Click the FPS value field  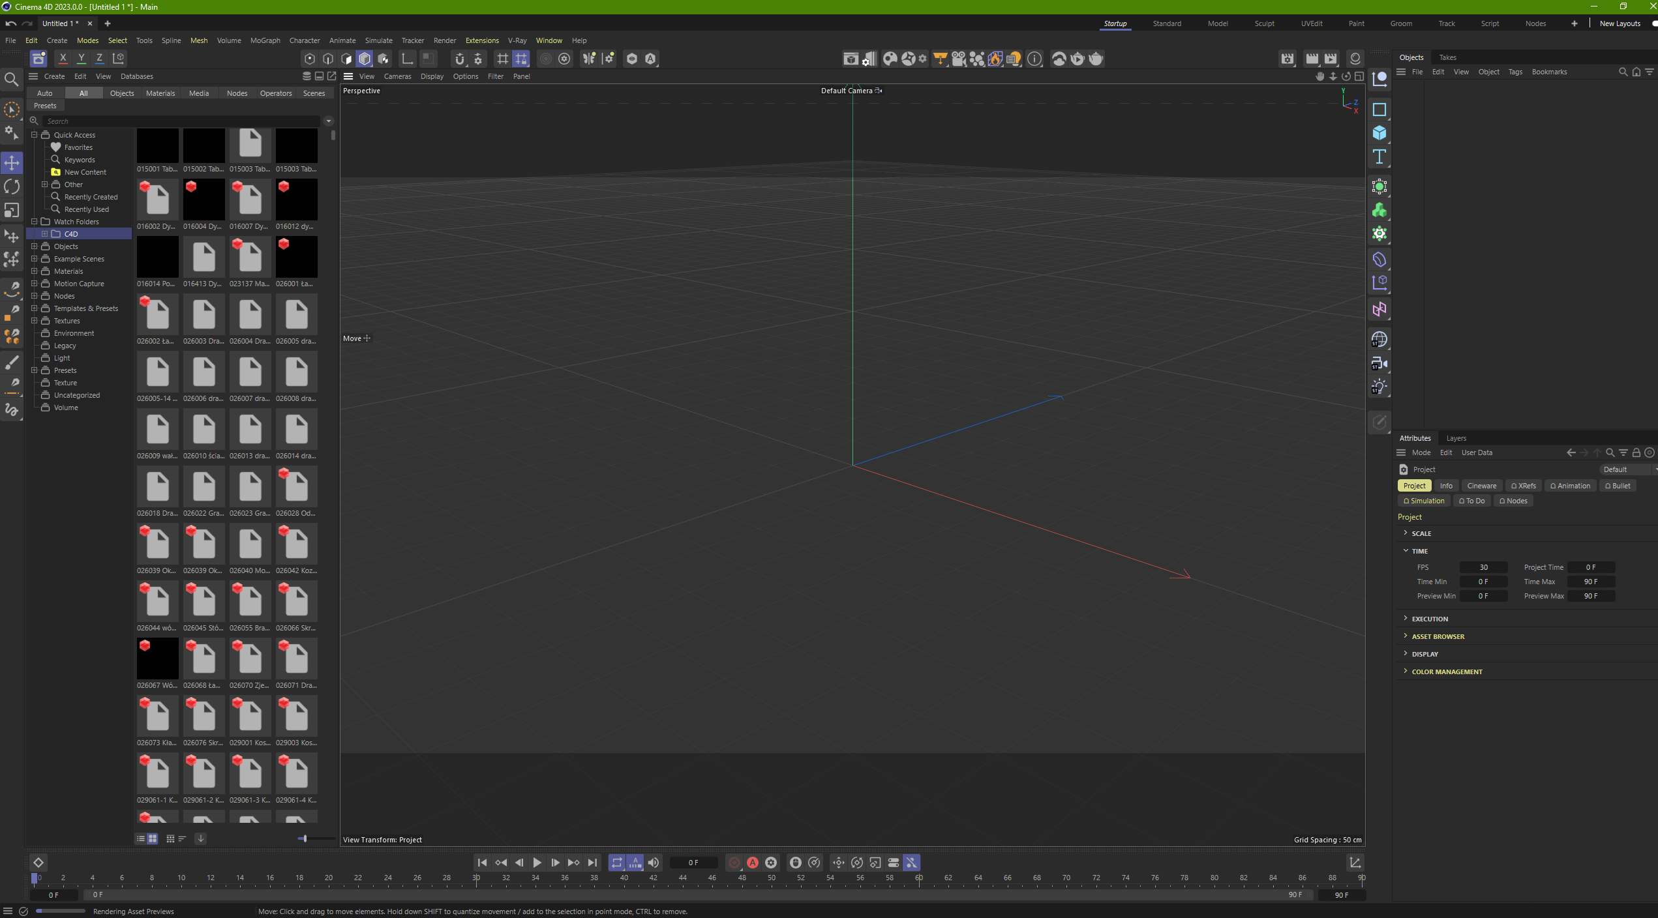[1483, 567]
